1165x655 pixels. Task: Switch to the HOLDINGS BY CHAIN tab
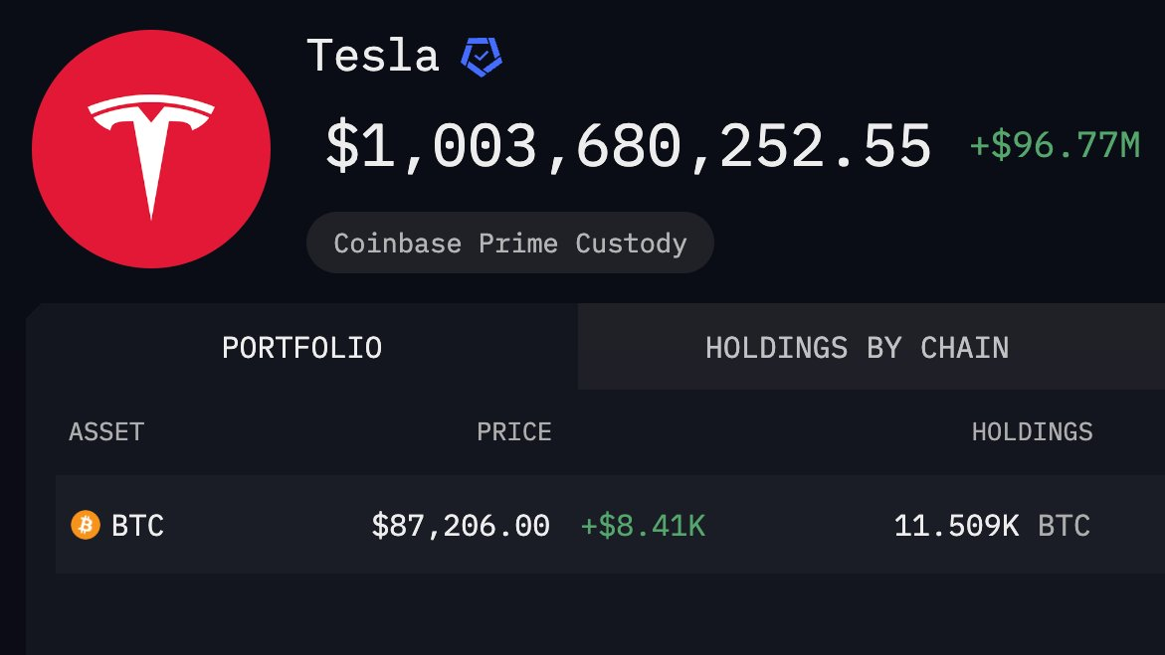click(857, 347)
